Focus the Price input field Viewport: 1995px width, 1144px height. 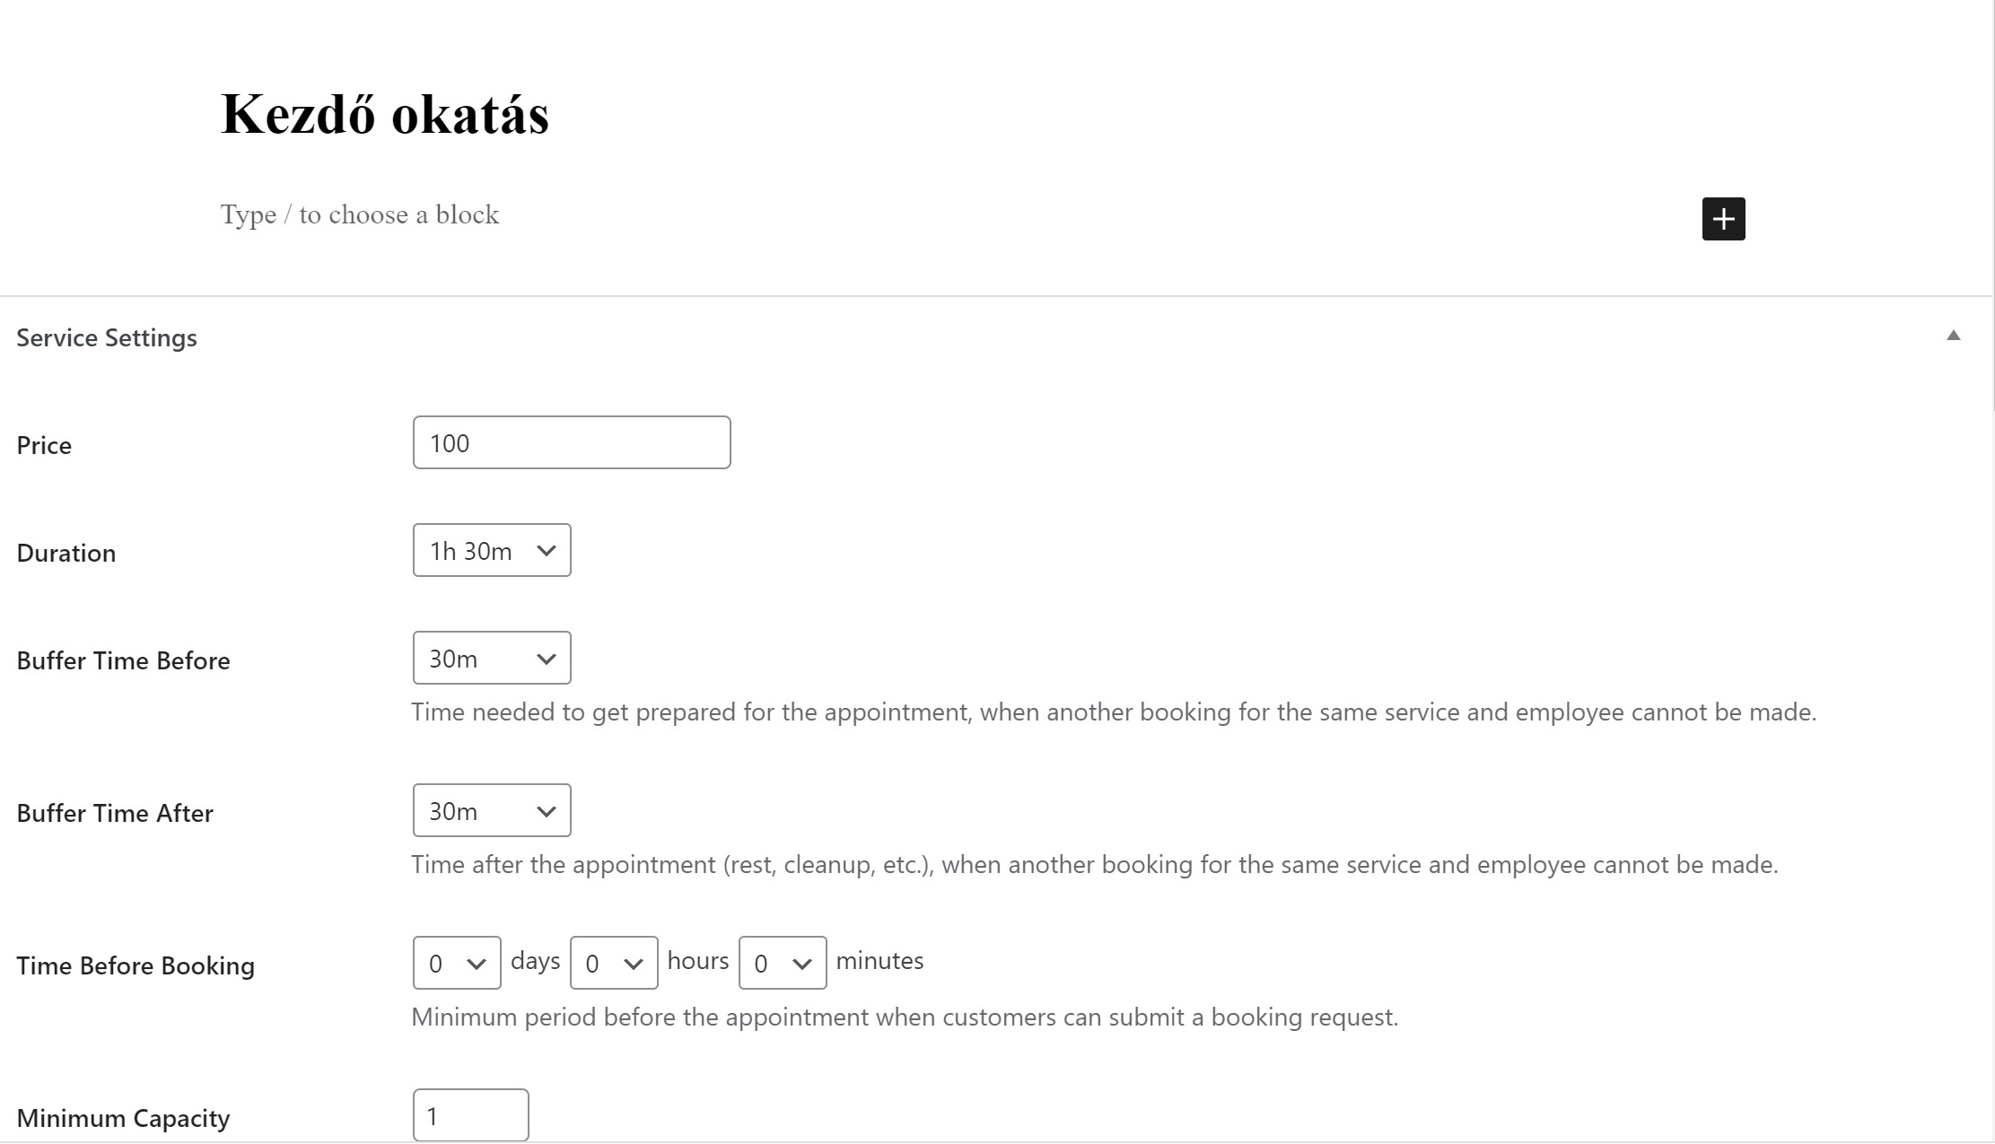click(x=572, y=442)
